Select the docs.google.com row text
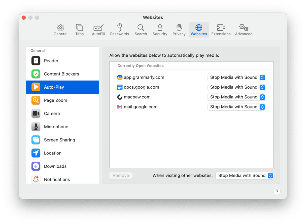This screenshot has width=306, height=224. coord(142,87)
